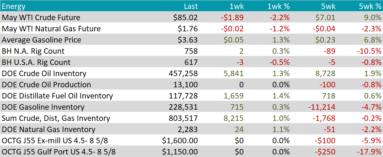383x157 pixels.
Task: Click the 617 U.S.A. rig count value
Action: click(192, 62)
